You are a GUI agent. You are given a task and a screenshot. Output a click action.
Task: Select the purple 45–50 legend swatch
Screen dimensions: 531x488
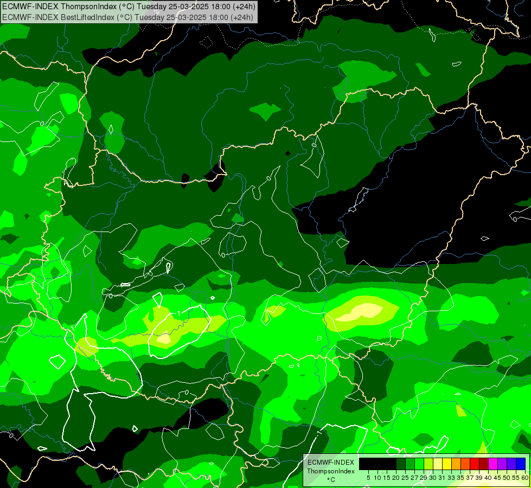pyautogui.click(x=502, y=464)
